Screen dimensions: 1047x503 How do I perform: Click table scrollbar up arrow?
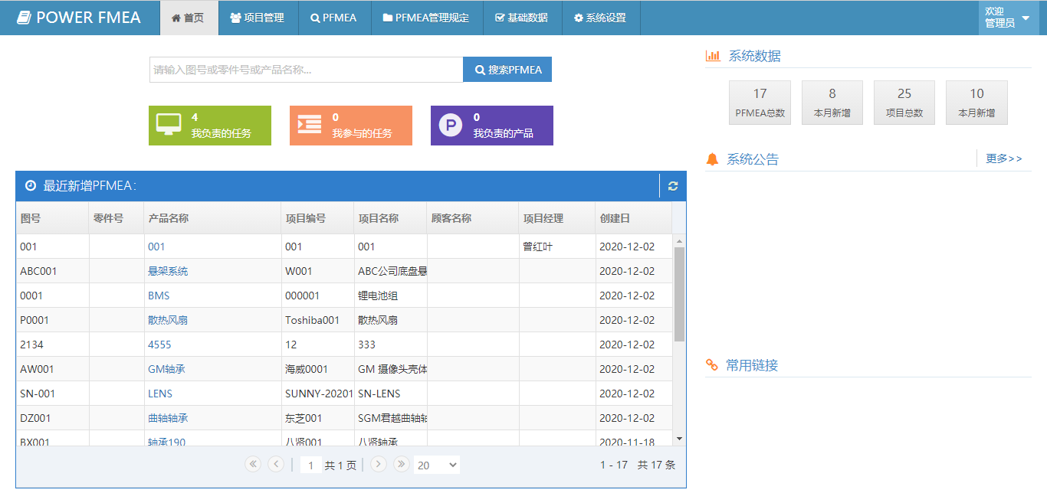pyautogui.click(x=679, y=241)
